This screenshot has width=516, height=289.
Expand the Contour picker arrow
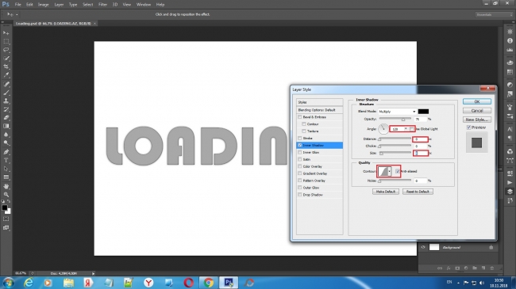[x=390, y=172]
